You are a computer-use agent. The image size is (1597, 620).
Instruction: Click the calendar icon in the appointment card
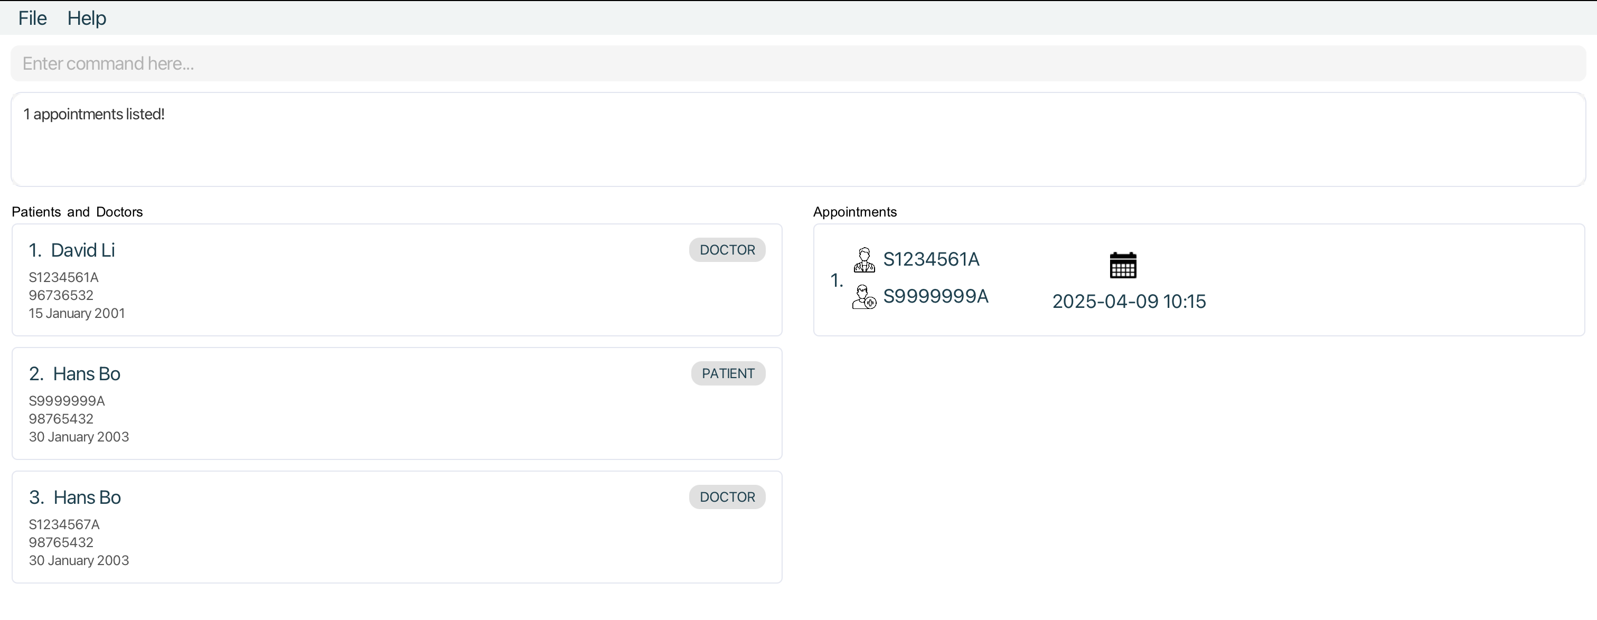1123,265
